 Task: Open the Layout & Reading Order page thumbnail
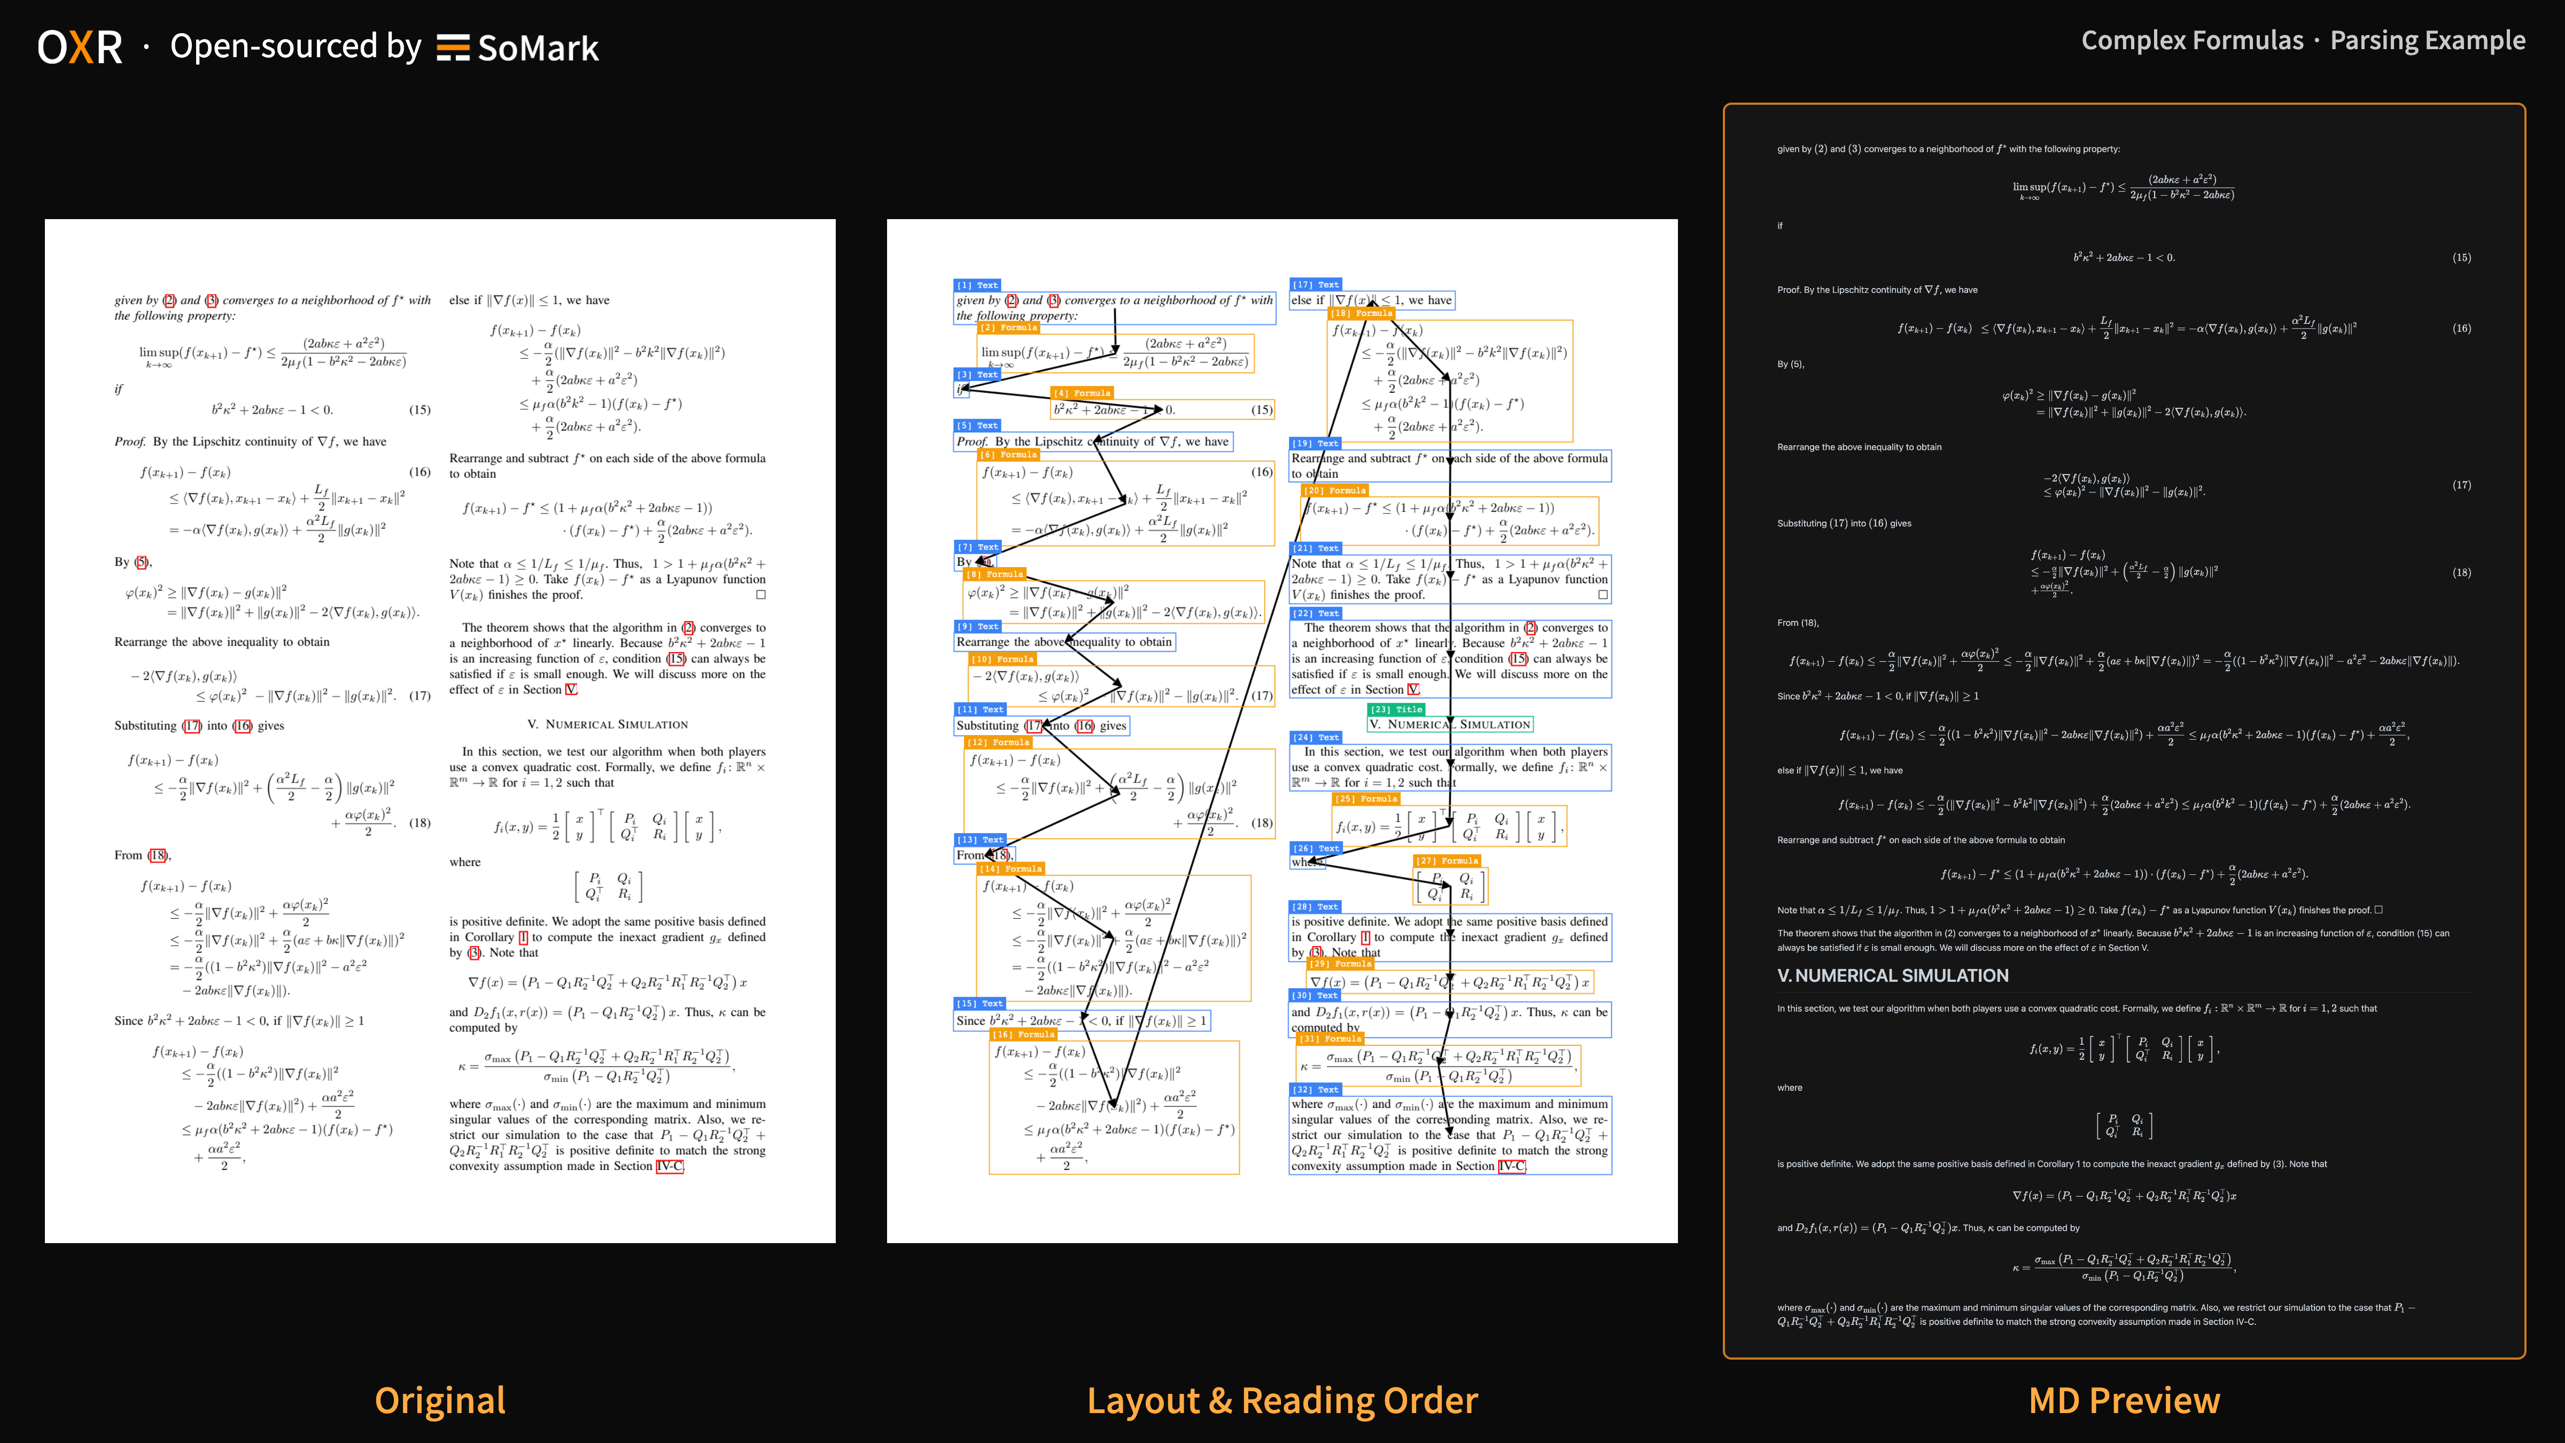pyautogui.click(x=1282, y=731)
